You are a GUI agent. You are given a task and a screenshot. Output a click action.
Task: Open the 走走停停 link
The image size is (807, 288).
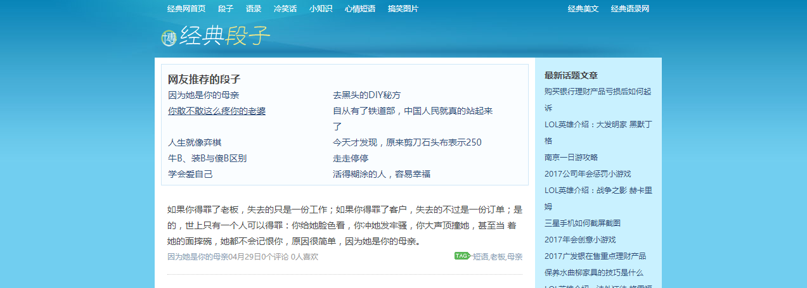point(351,158)
